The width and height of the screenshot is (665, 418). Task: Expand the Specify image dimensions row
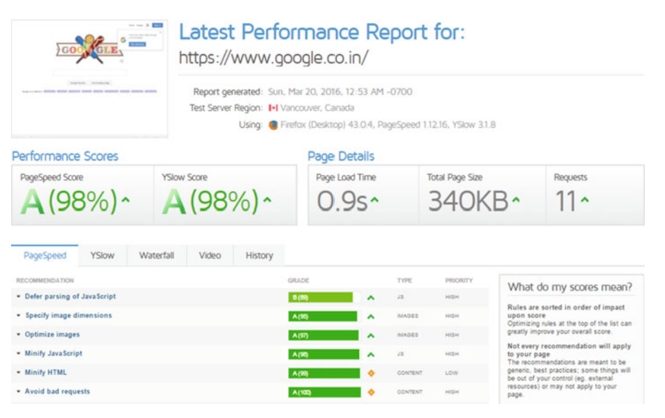pyautogui.click(x=19, y=315)
